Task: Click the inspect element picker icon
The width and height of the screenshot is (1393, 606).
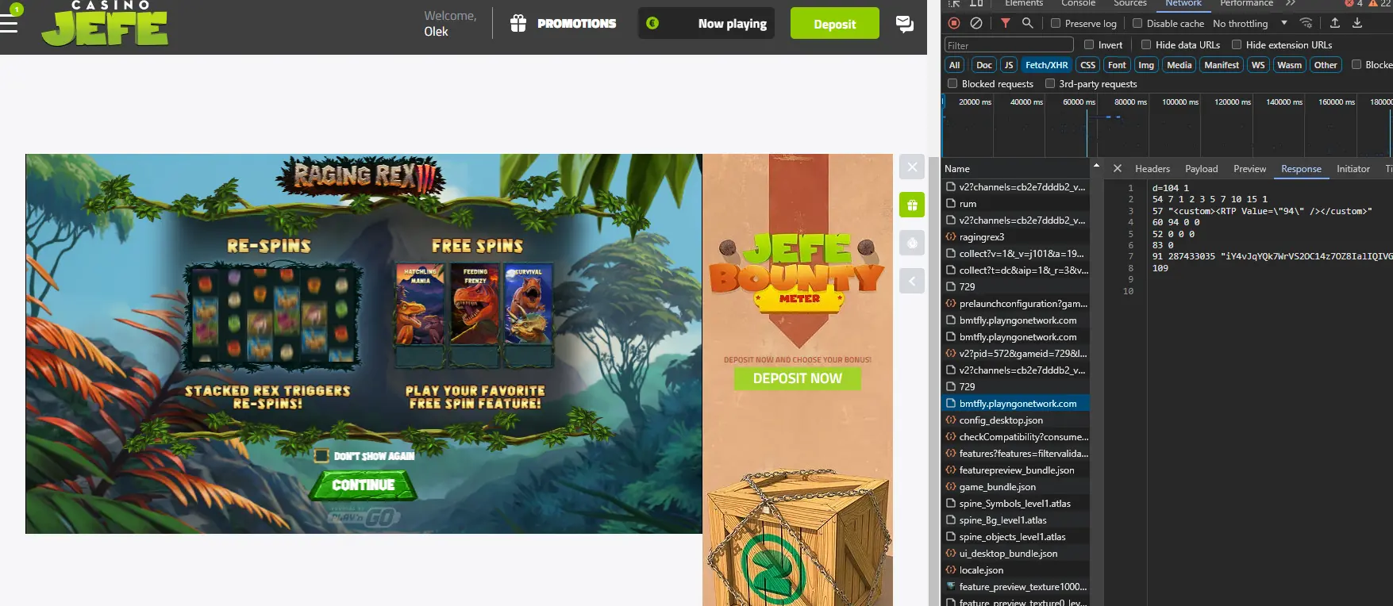Action: (x=954, y=3)
